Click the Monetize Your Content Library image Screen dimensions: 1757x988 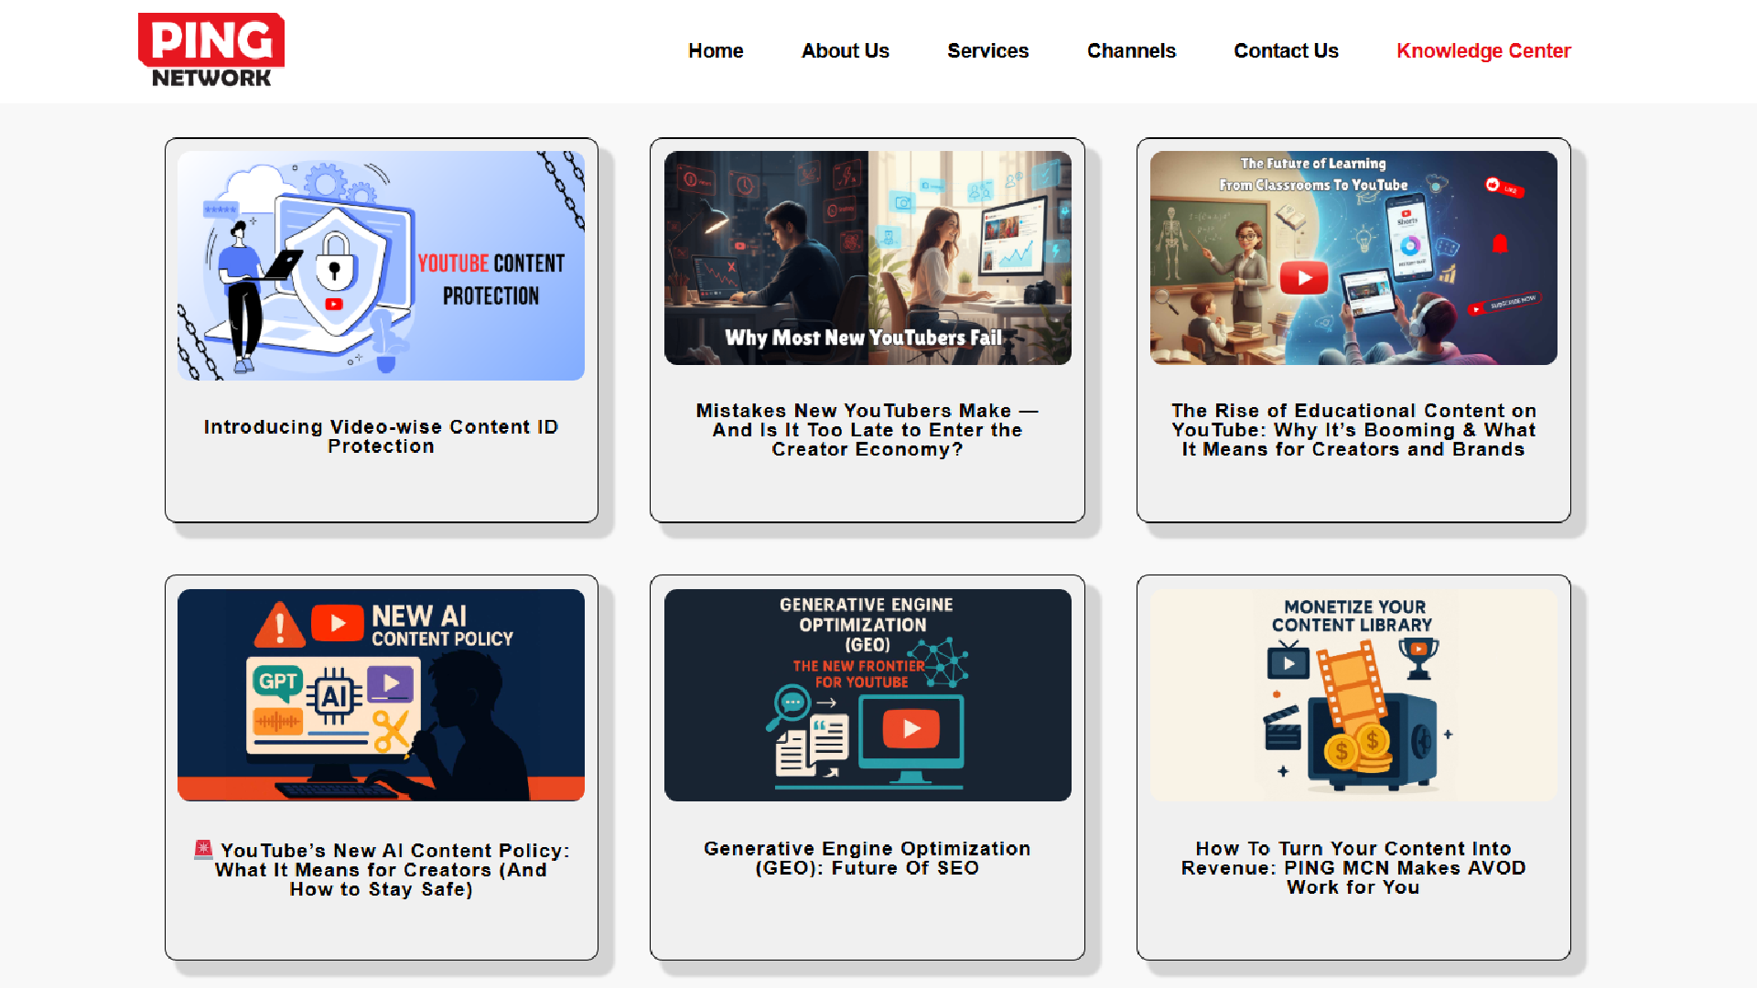tap(1353, 695)
